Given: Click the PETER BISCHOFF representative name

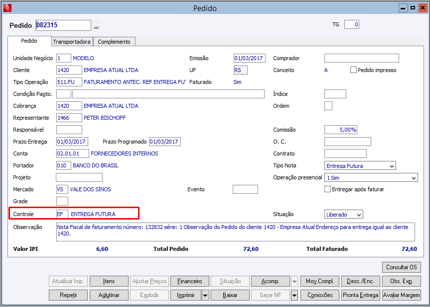Looking at the screenshot, I should tap(105, 118).
